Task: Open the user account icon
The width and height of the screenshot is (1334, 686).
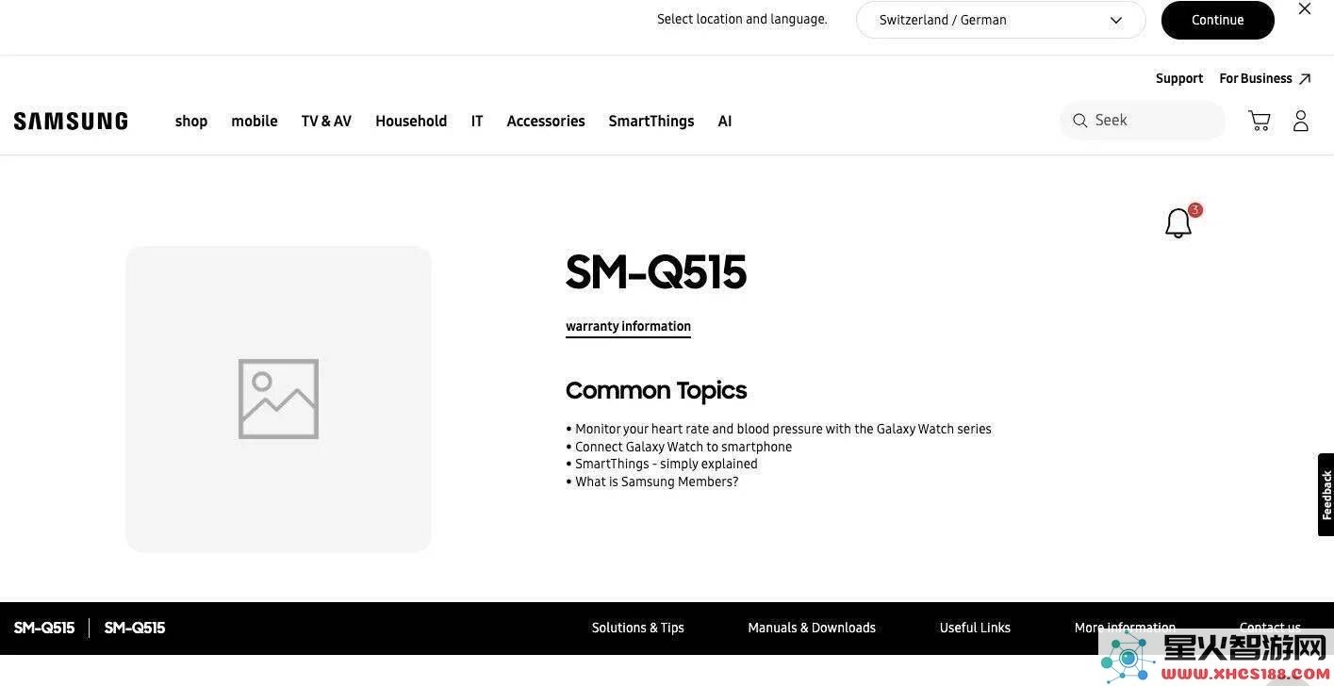Action: tap(1301, 121)
